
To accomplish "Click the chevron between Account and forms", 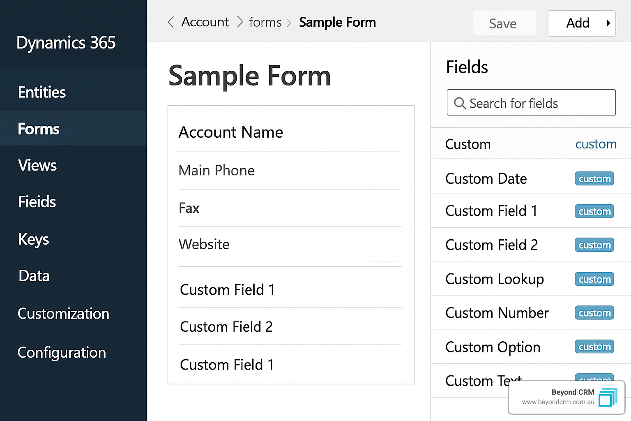I will point(240,22).
